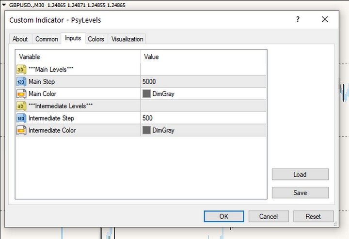349x239 pixels.
Task: Click the Variable column header
Action: [x=78, y=57]
